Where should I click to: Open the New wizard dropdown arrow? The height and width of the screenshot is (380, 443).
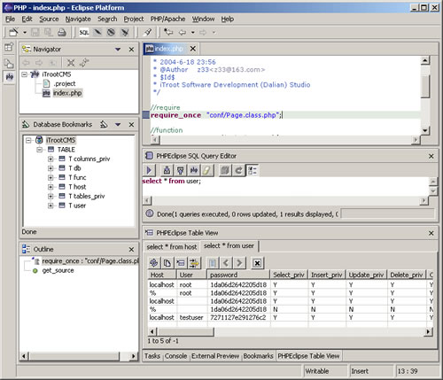(x=25, y=32)
